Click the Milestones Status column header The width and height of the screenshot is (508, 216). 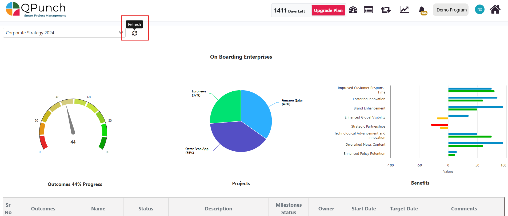289,209
